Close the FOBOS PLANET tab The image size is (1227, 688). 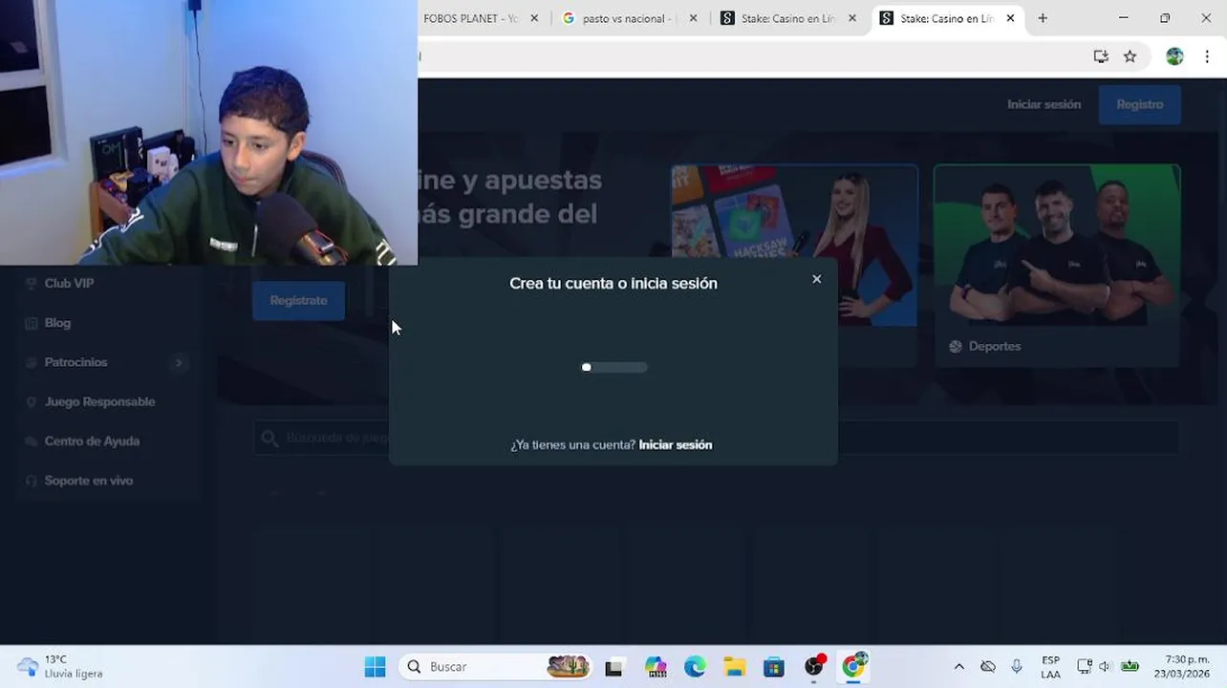[534, 18]
